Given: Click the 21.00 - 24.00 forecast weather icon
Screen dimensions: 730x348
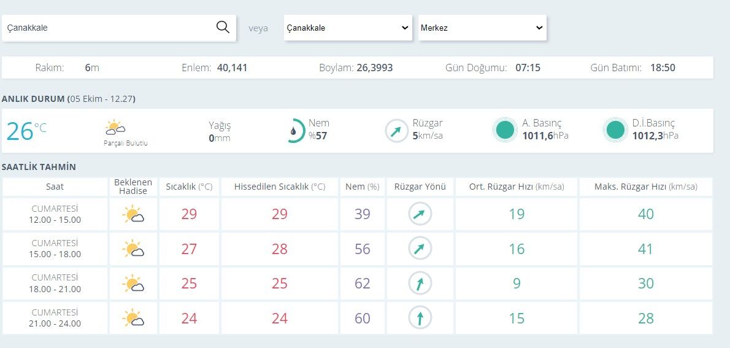Looking at the screenshot, I should tap(133, 318).
